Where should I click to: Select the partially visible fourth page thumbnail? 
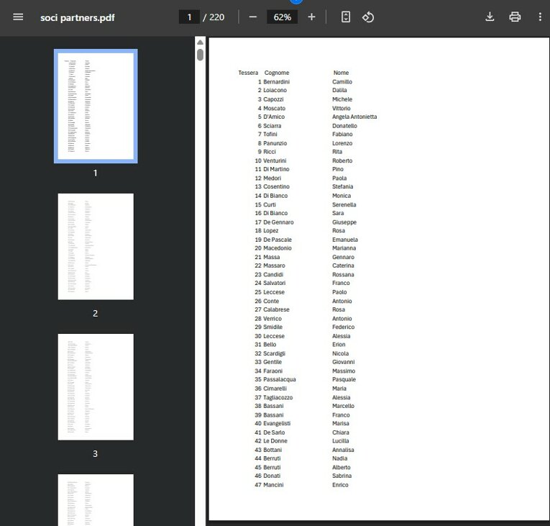coord(96,499)
